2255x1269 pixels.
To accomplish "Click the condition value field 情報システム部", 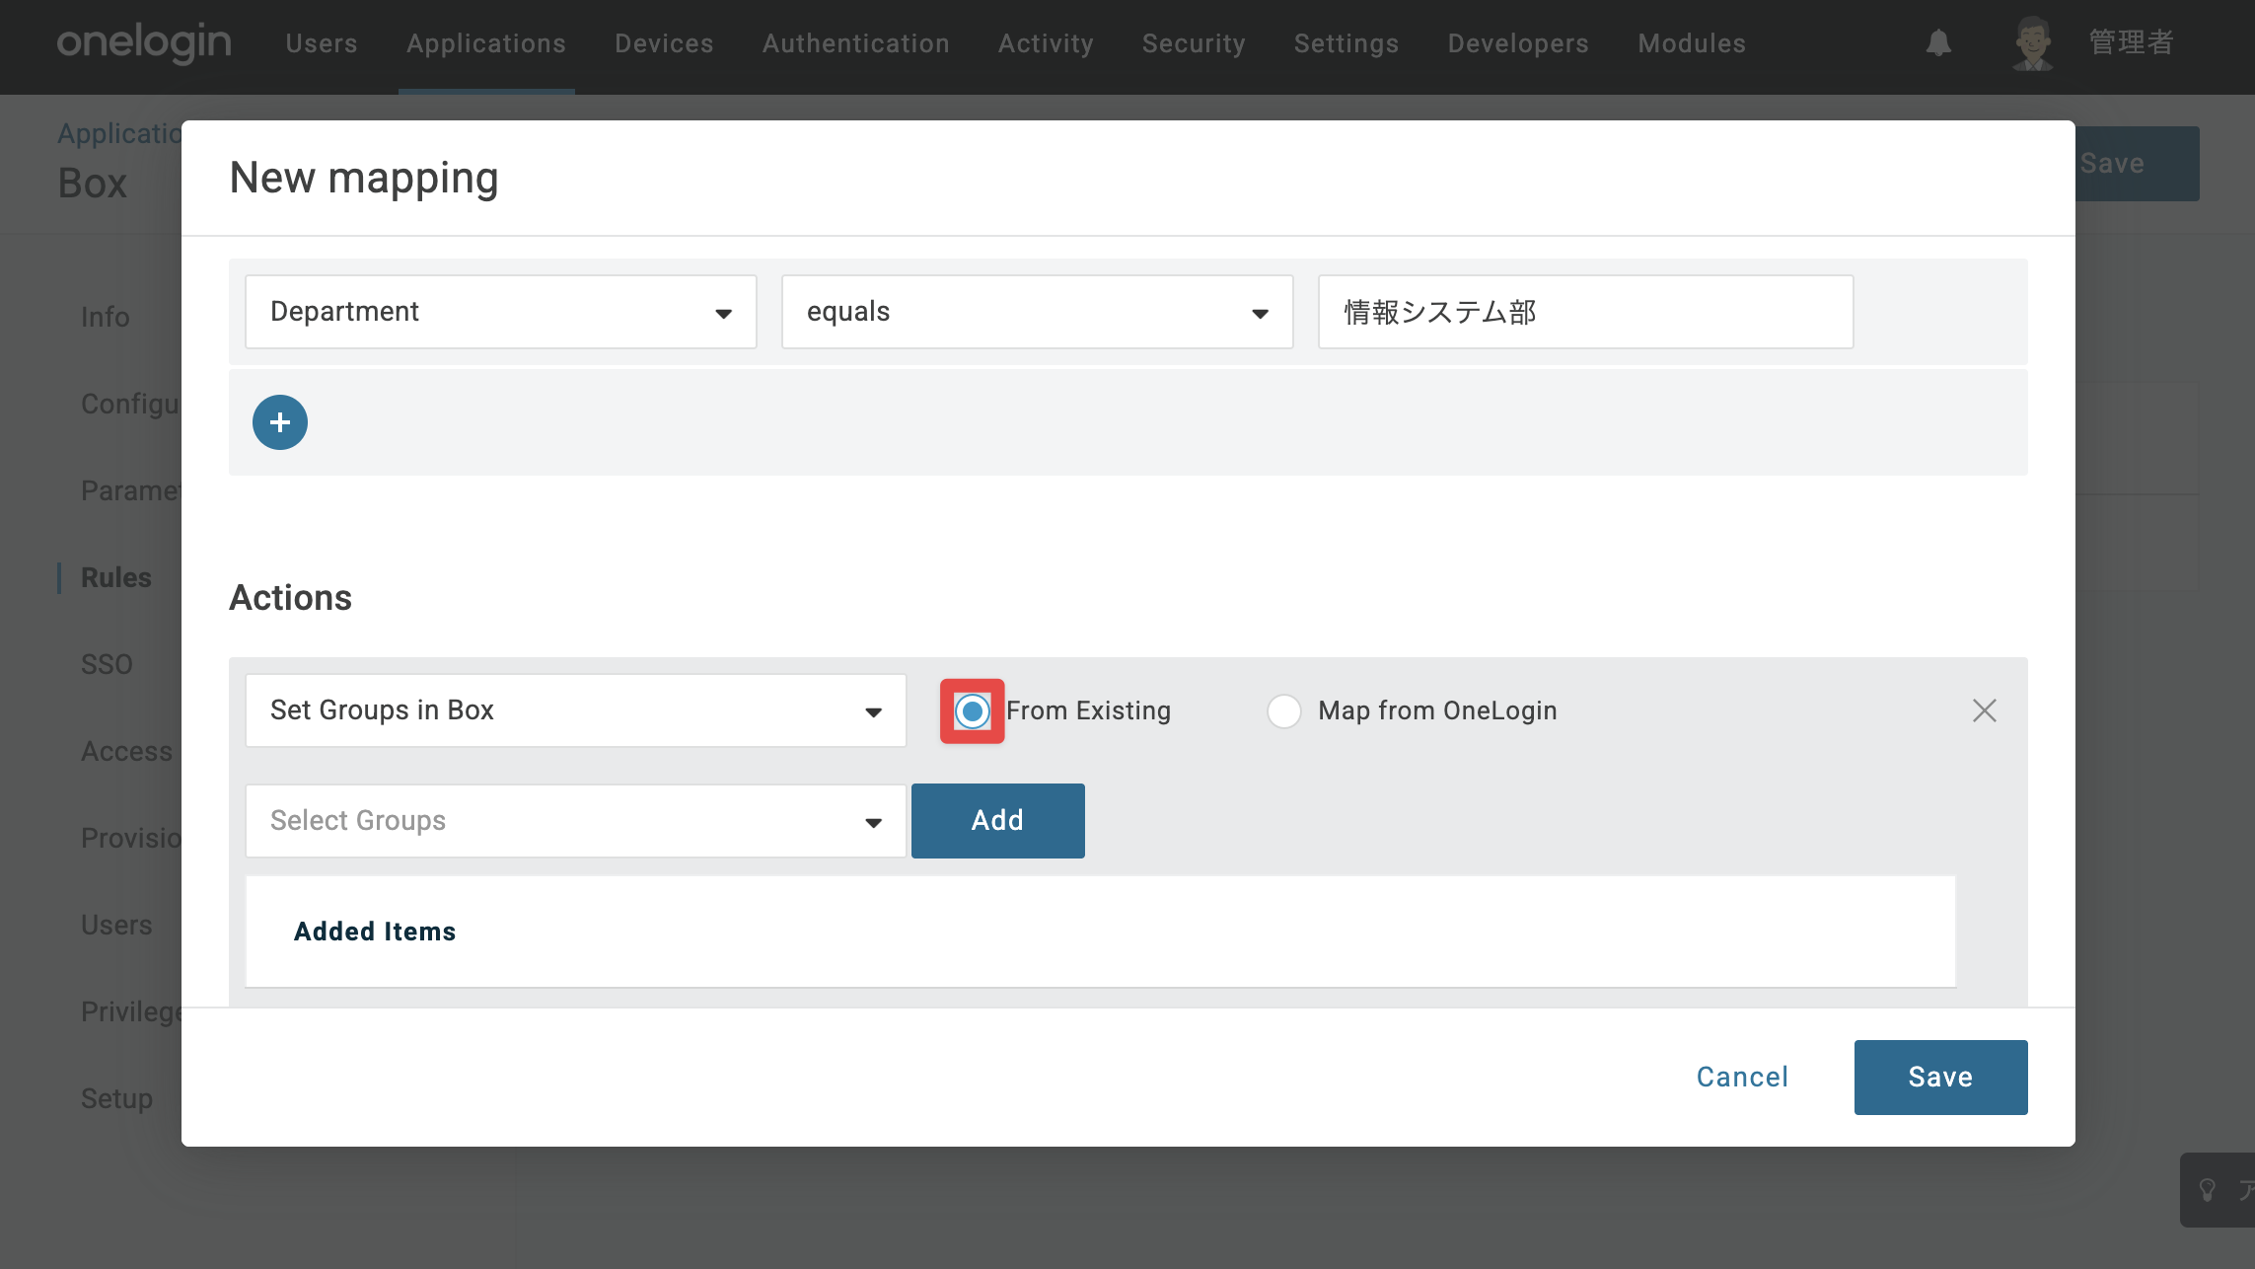I will [x=1586, y=312].
